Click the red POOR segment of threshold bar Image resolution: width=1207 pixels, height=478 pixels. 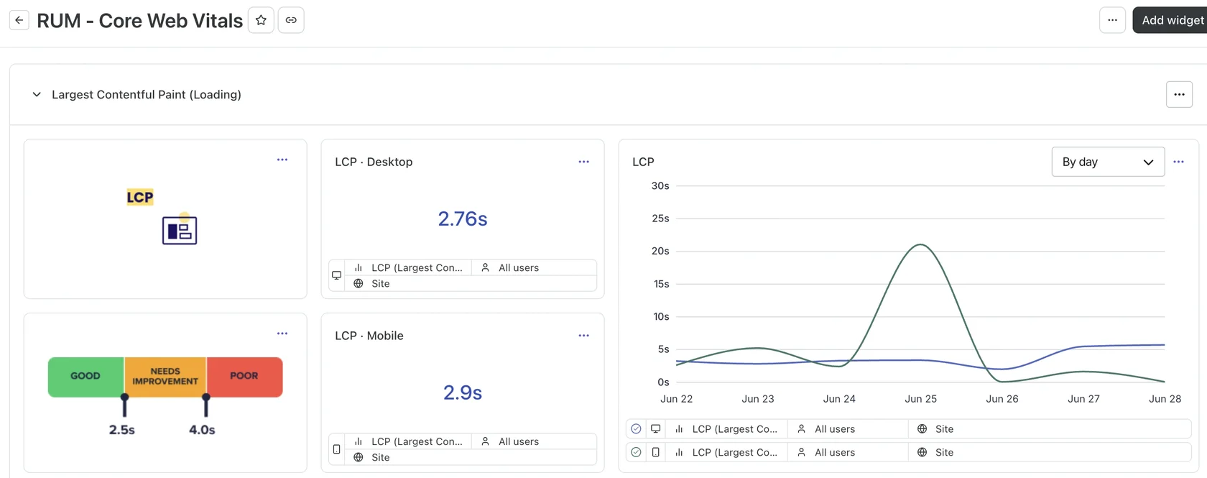pos(244,377)
